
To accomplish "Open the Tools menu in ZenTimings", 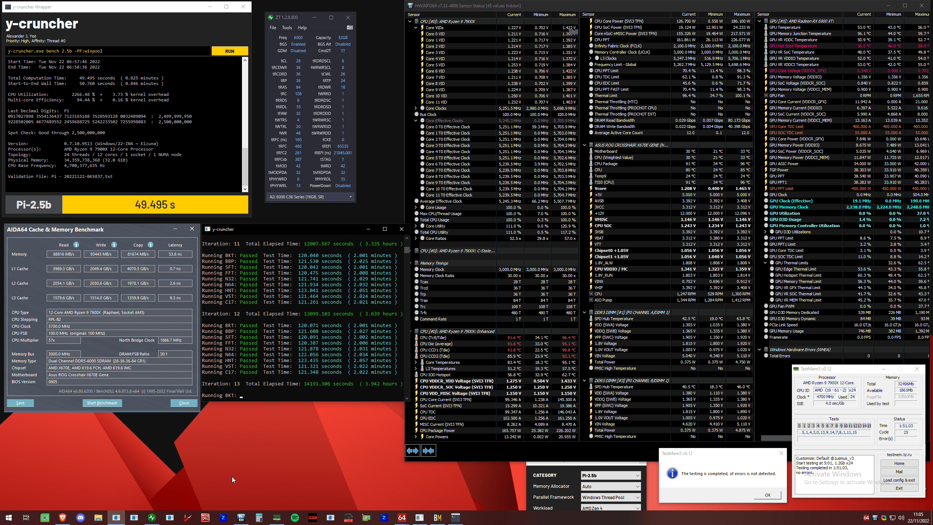I will click(286, 28).
